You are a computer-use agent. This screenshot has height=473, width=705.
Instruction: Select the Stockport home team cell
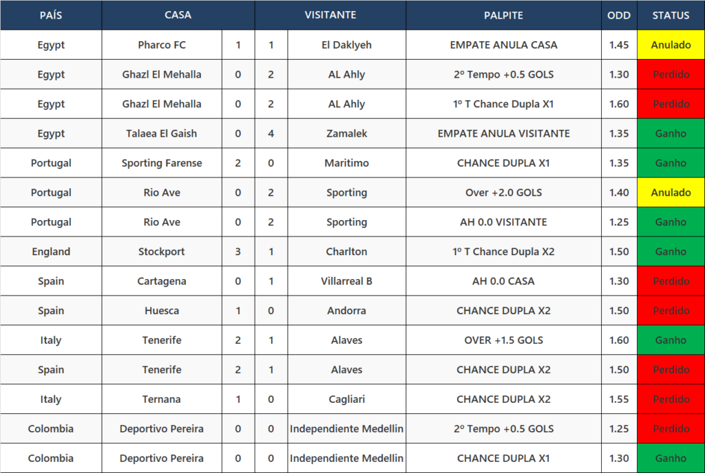coord(162,252)
